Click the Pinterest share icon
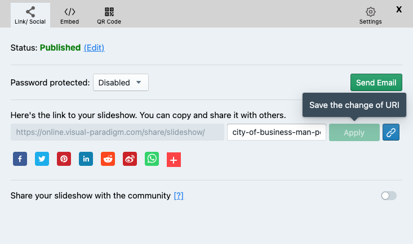413x244 pixels. (x=64, y=159)
